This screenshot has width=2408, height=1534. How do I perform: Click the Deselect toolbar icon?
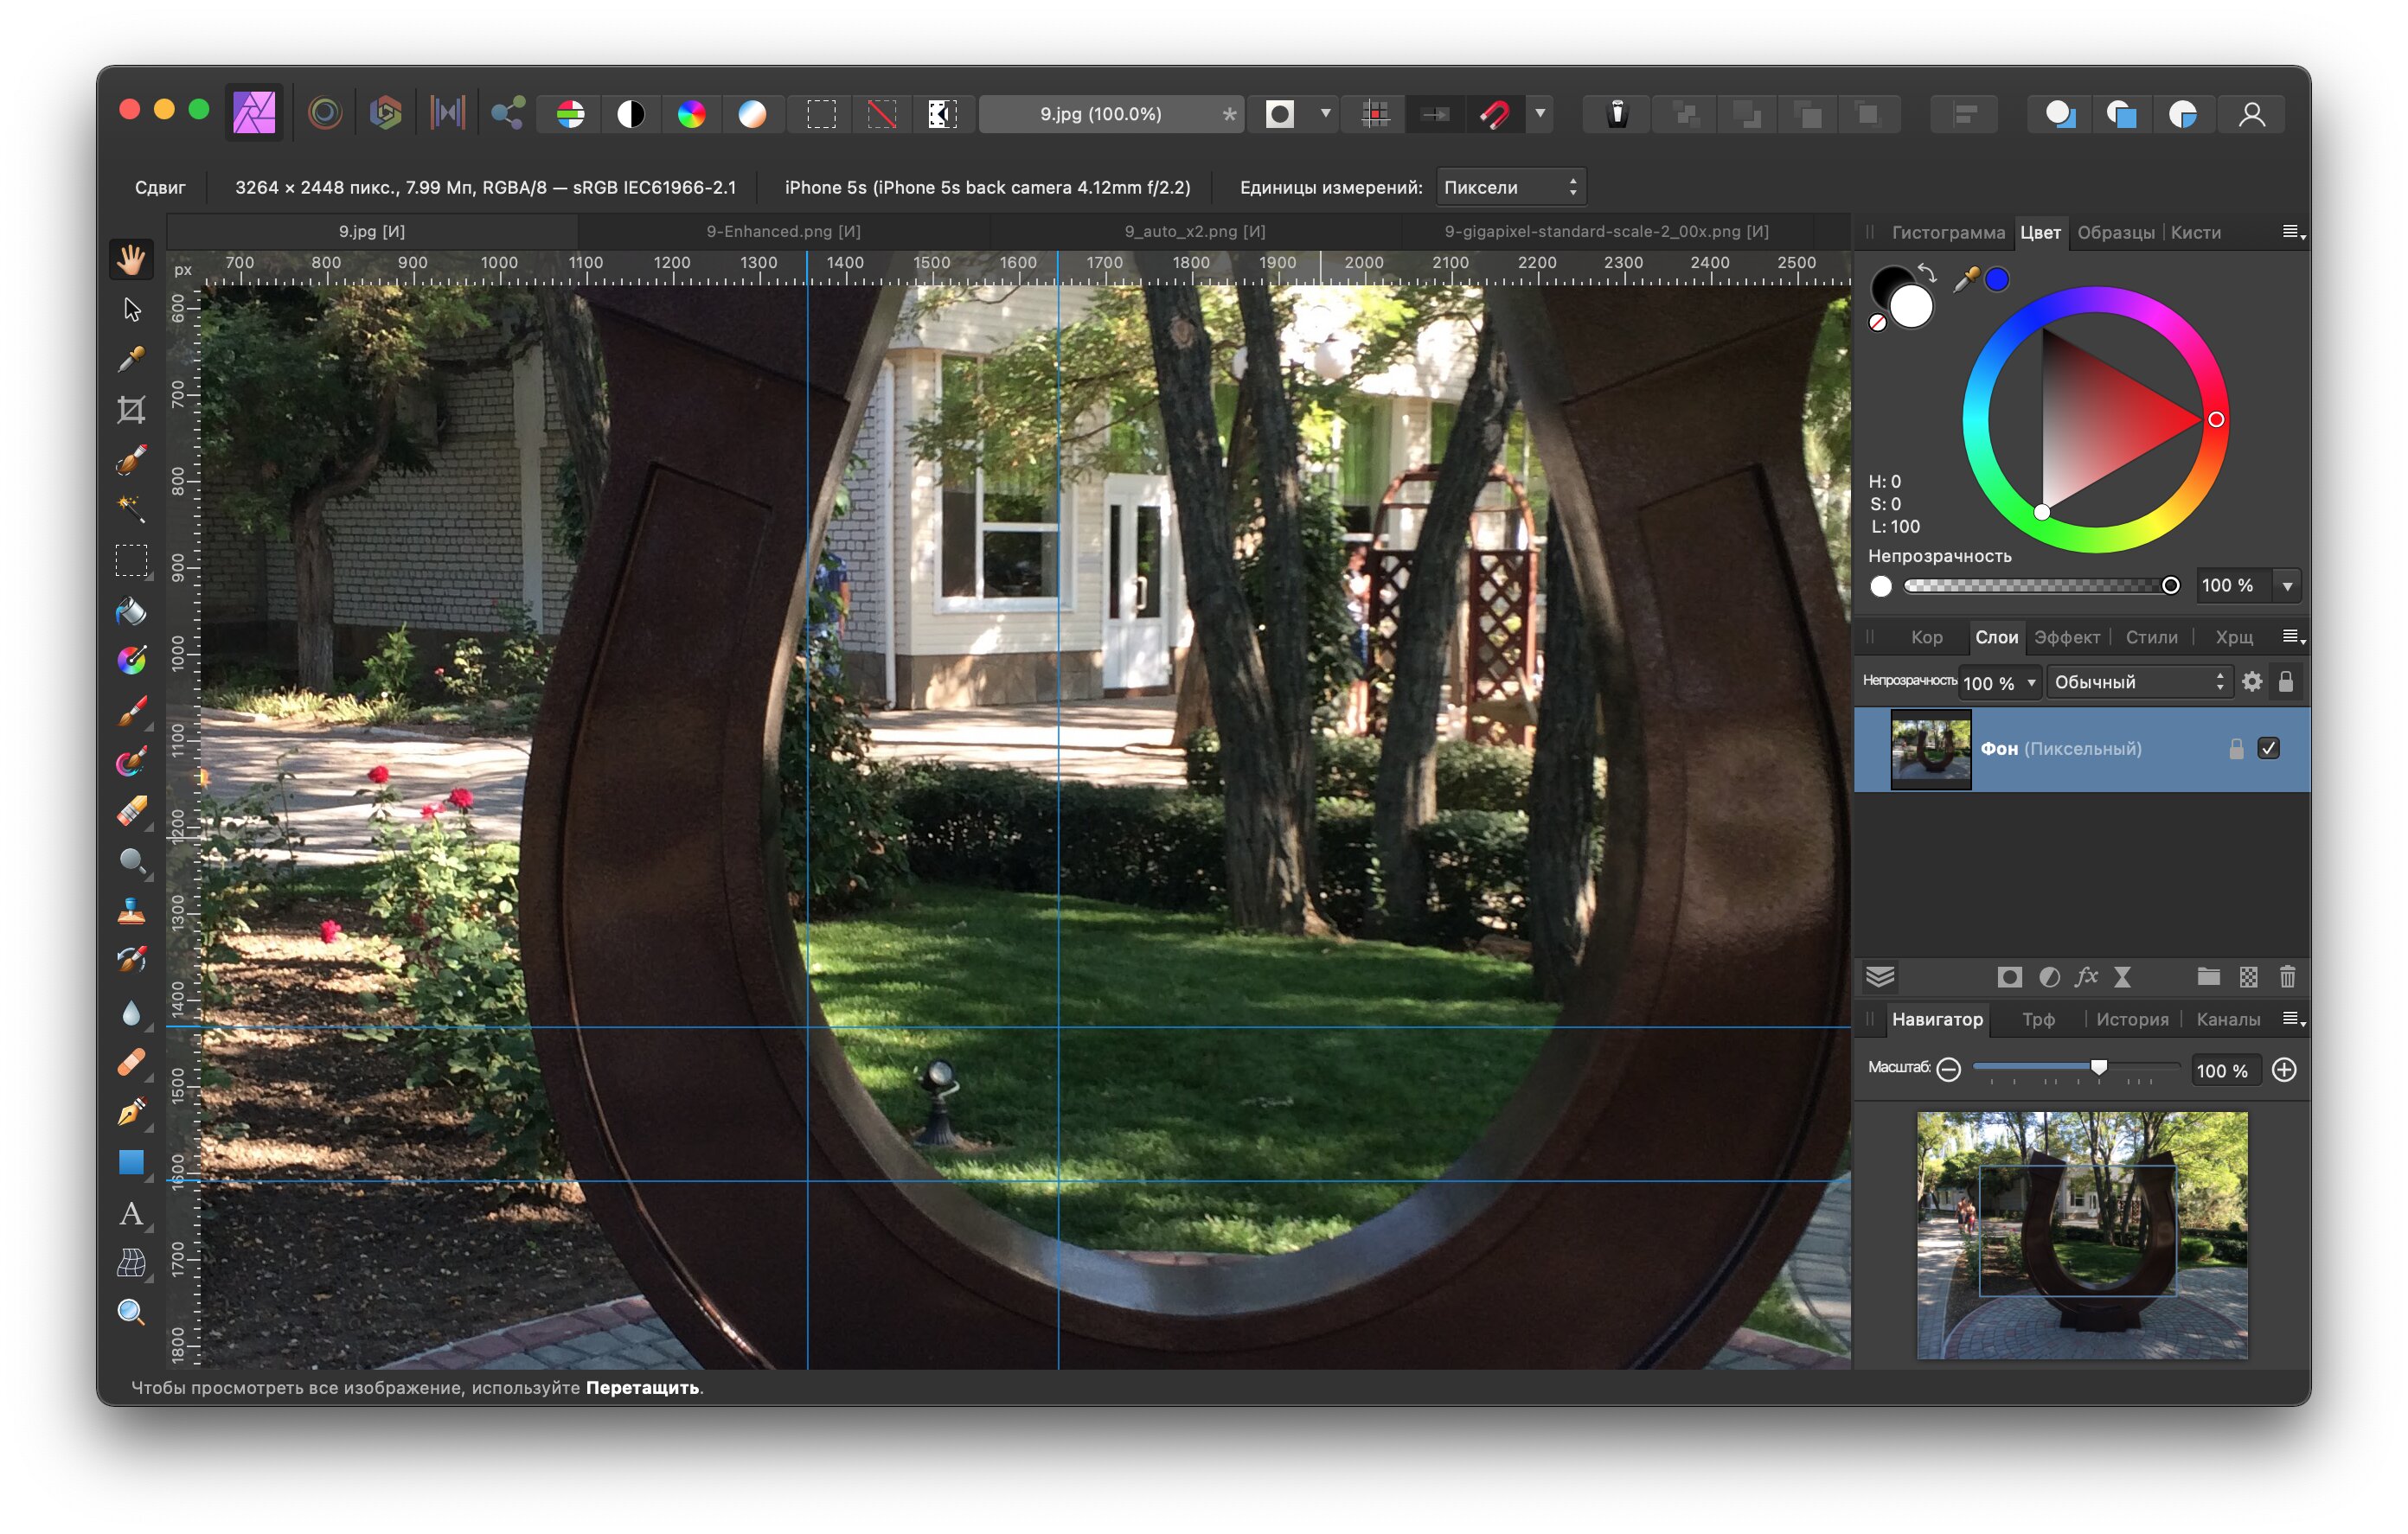[x=882, y=114]
